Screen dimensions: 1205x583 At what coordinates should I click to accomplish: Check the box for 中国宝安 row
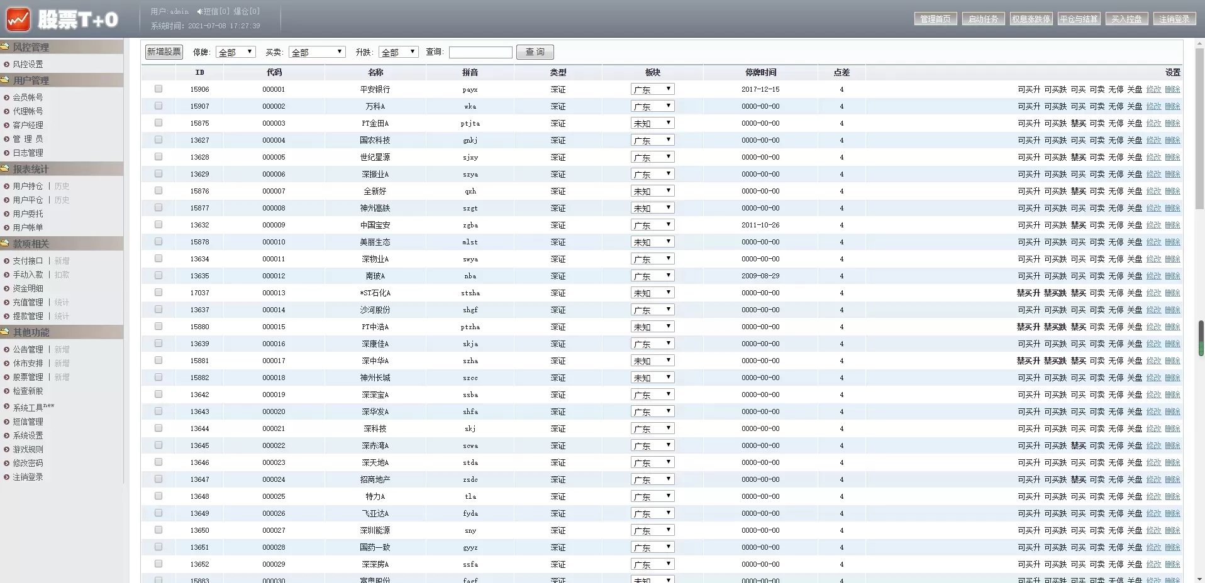[158, 225]
